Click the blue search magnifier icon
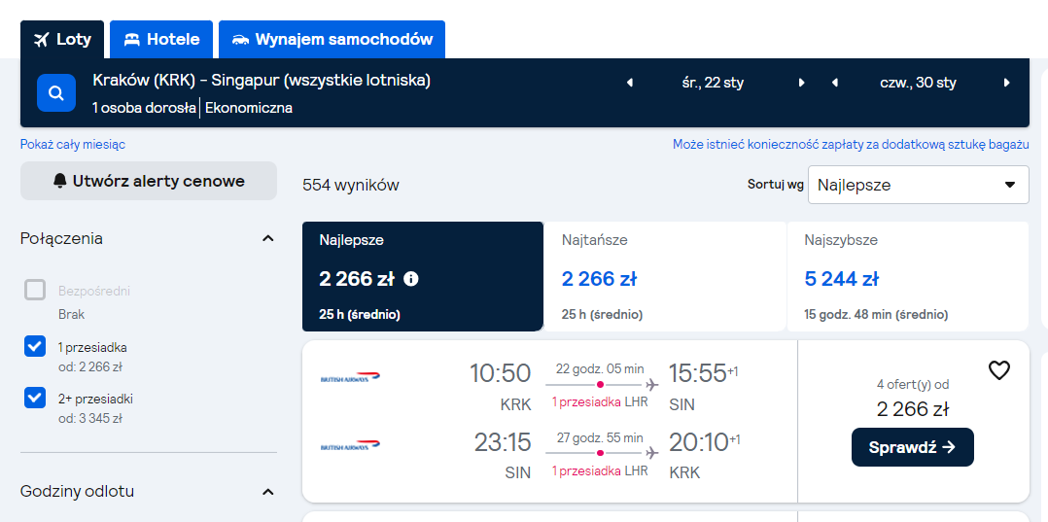 coord(56,93)
